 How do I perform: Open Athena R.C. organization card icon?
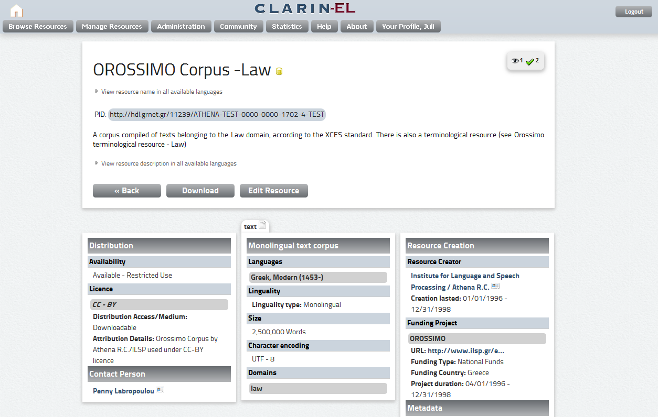click(495, 286)
